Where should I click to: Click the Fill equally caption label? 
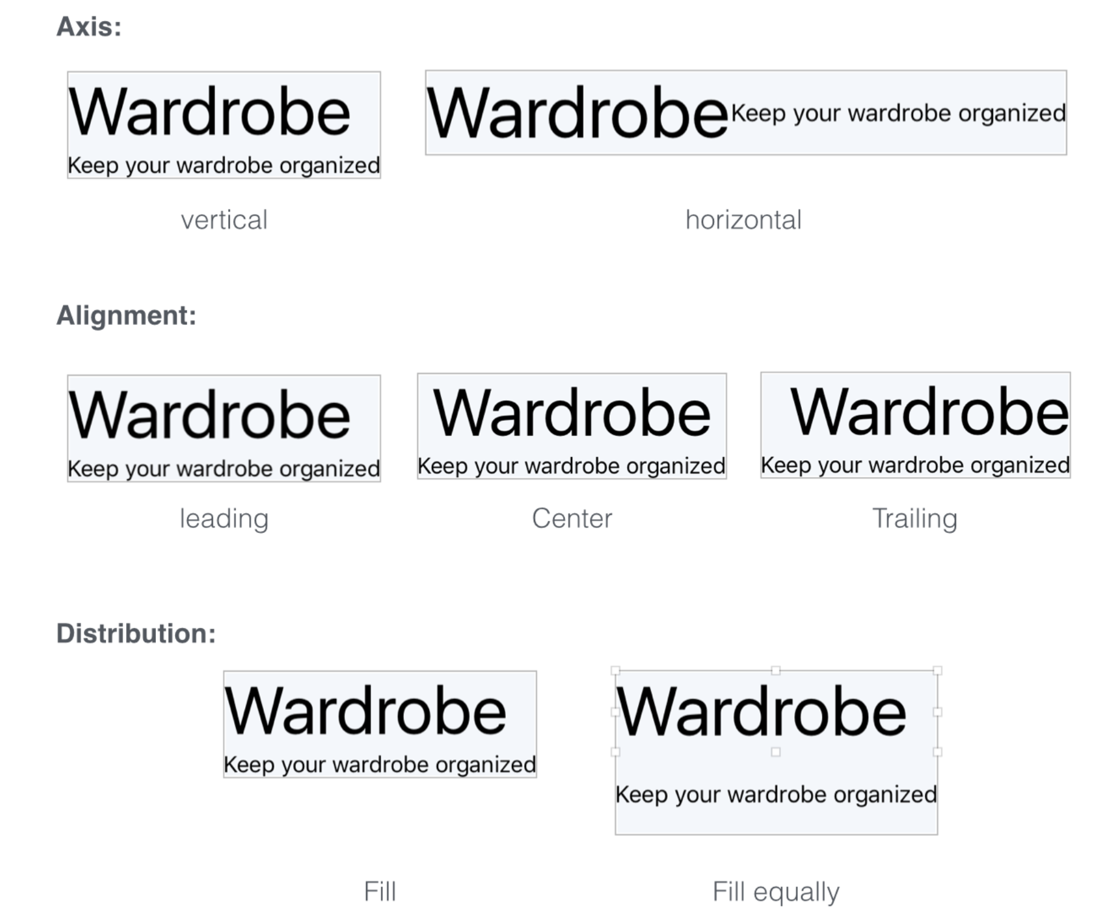pyautogui.click(x=776, y=892)
